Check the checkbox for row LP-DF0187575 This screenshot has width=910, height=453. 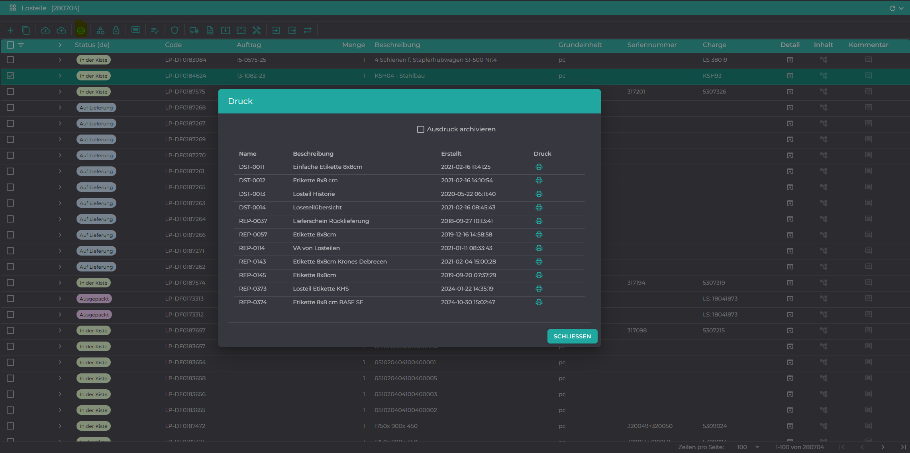point(10,92)
